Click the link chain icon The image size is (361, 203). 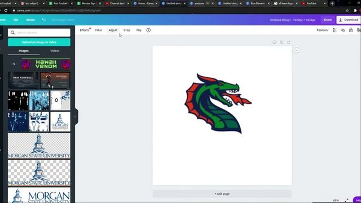(343, 30)
